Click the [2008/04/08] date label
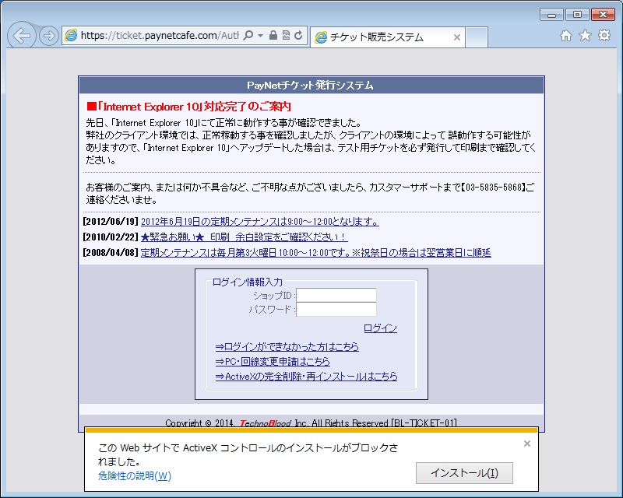The height and width of the screenshot is (498, 623). coord(111,253)
